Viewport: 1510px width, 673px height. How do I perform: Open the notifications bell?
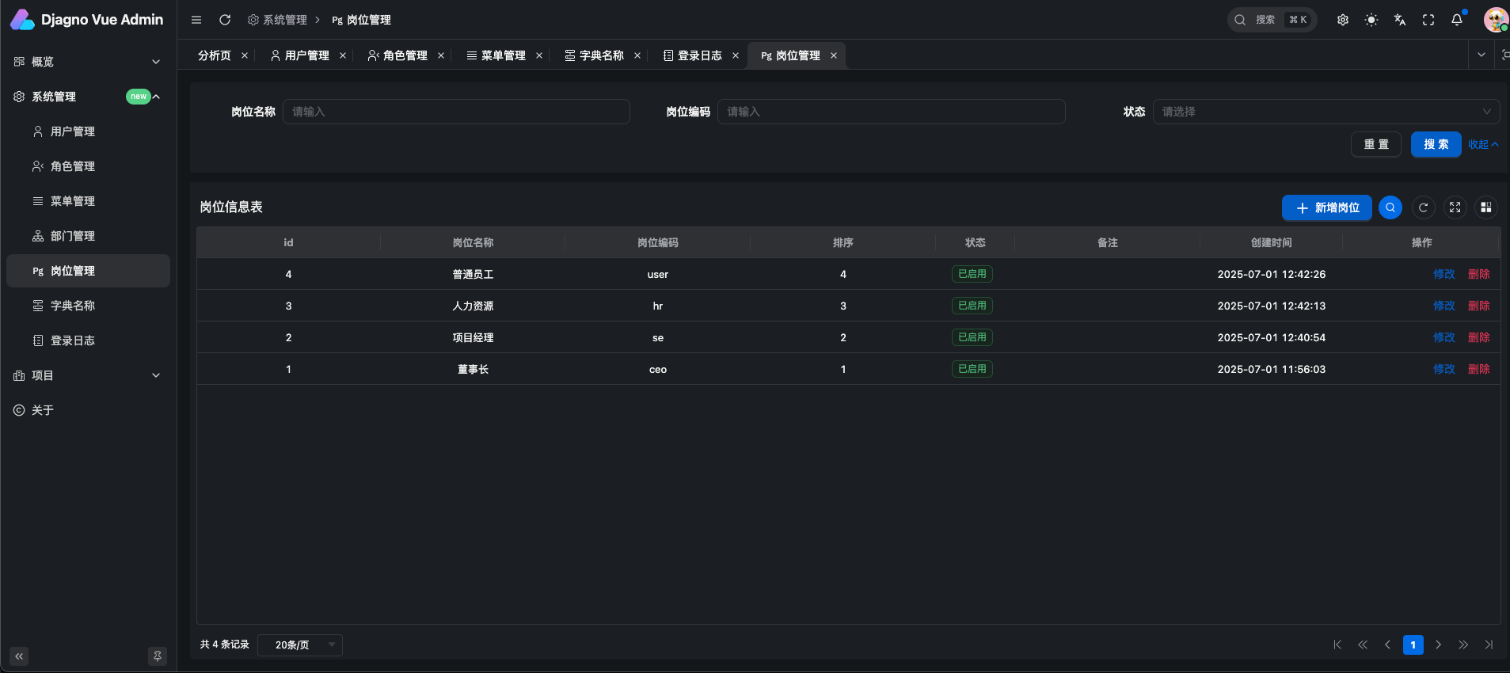1457,20
